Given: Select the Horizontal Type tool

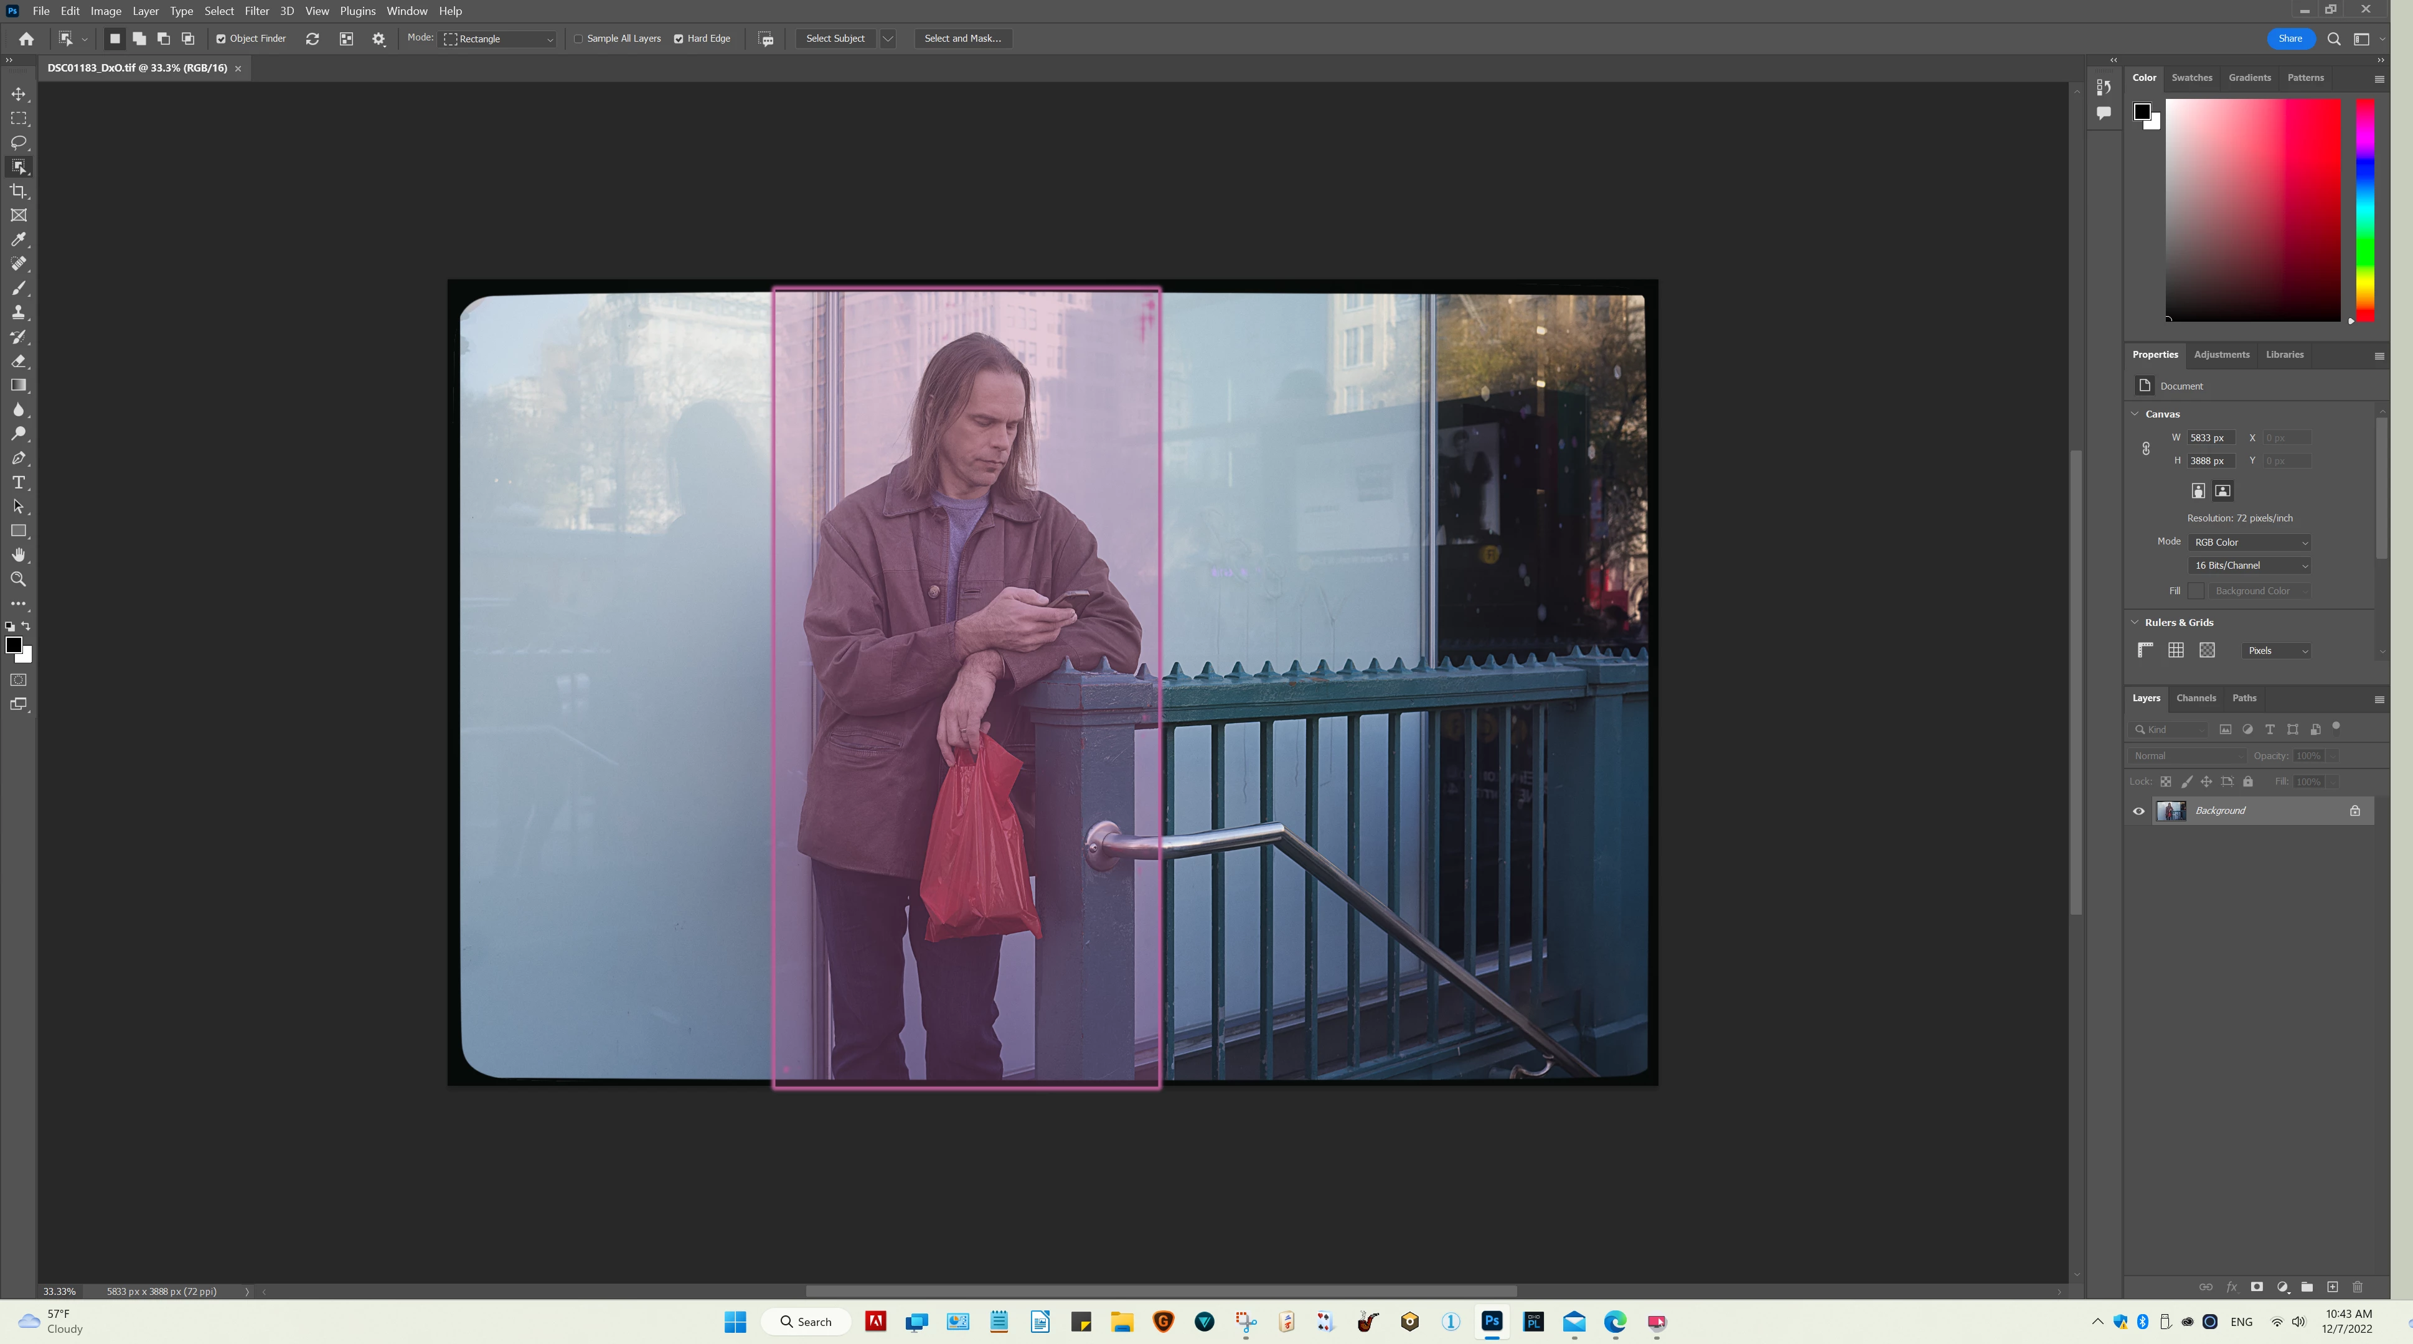Looking at the screenshot, I should [18, 482].
